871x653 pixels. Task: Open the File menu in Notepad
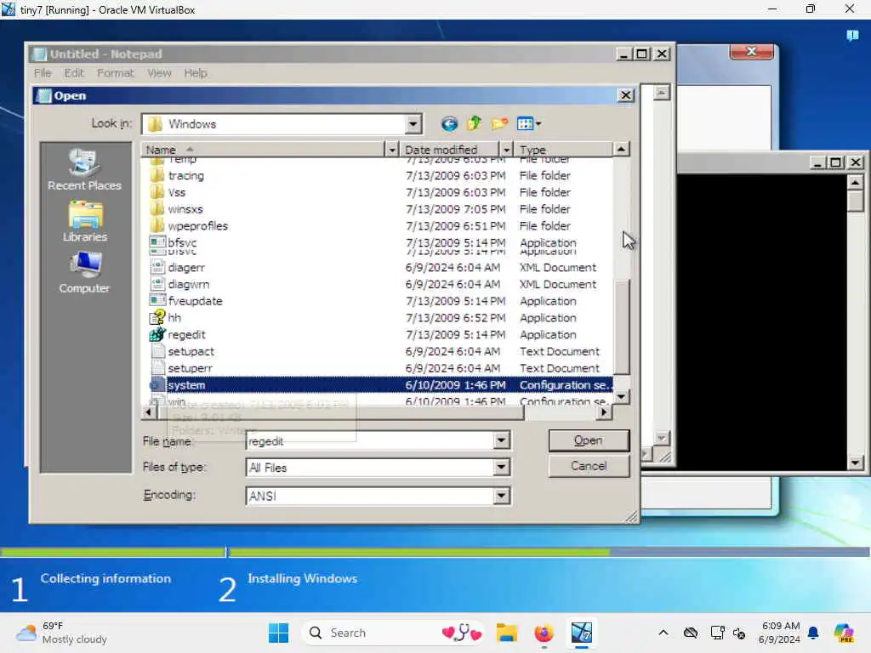click(43, 73)
